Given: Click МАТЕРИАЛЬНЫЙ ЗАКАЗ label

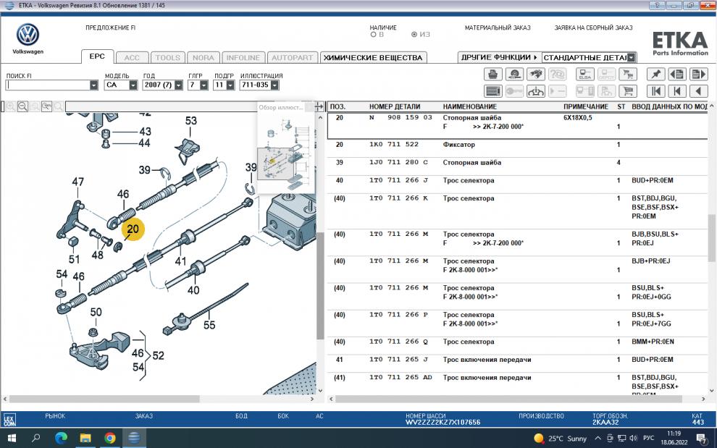Looking at the screenshot, I should pyautogui.click(x=498, y=28).
